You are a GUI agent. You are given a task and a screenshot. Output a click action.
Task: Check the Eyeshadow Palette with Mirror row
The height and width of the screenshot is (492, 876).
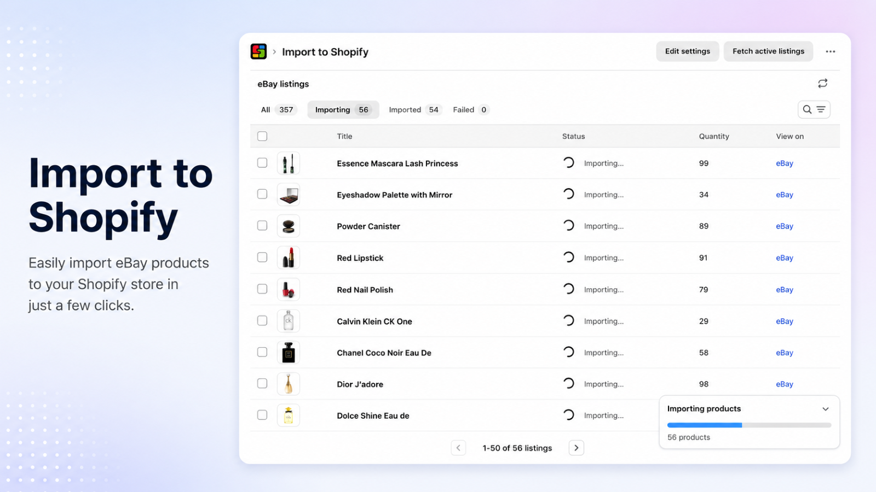point(262,194)
